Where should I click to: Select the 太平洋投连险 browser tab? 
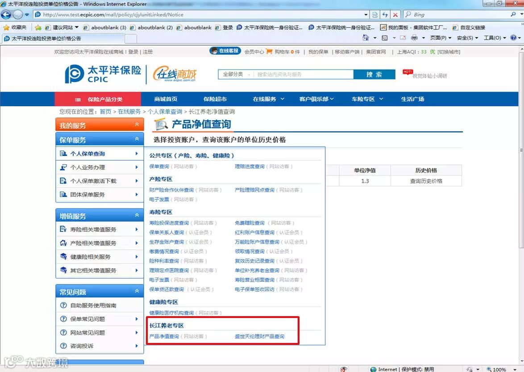coord(63,38)
